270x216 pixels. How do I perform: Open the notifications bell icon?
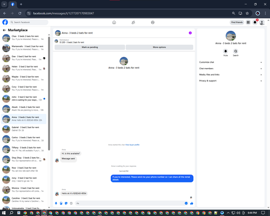coord(255,22)
